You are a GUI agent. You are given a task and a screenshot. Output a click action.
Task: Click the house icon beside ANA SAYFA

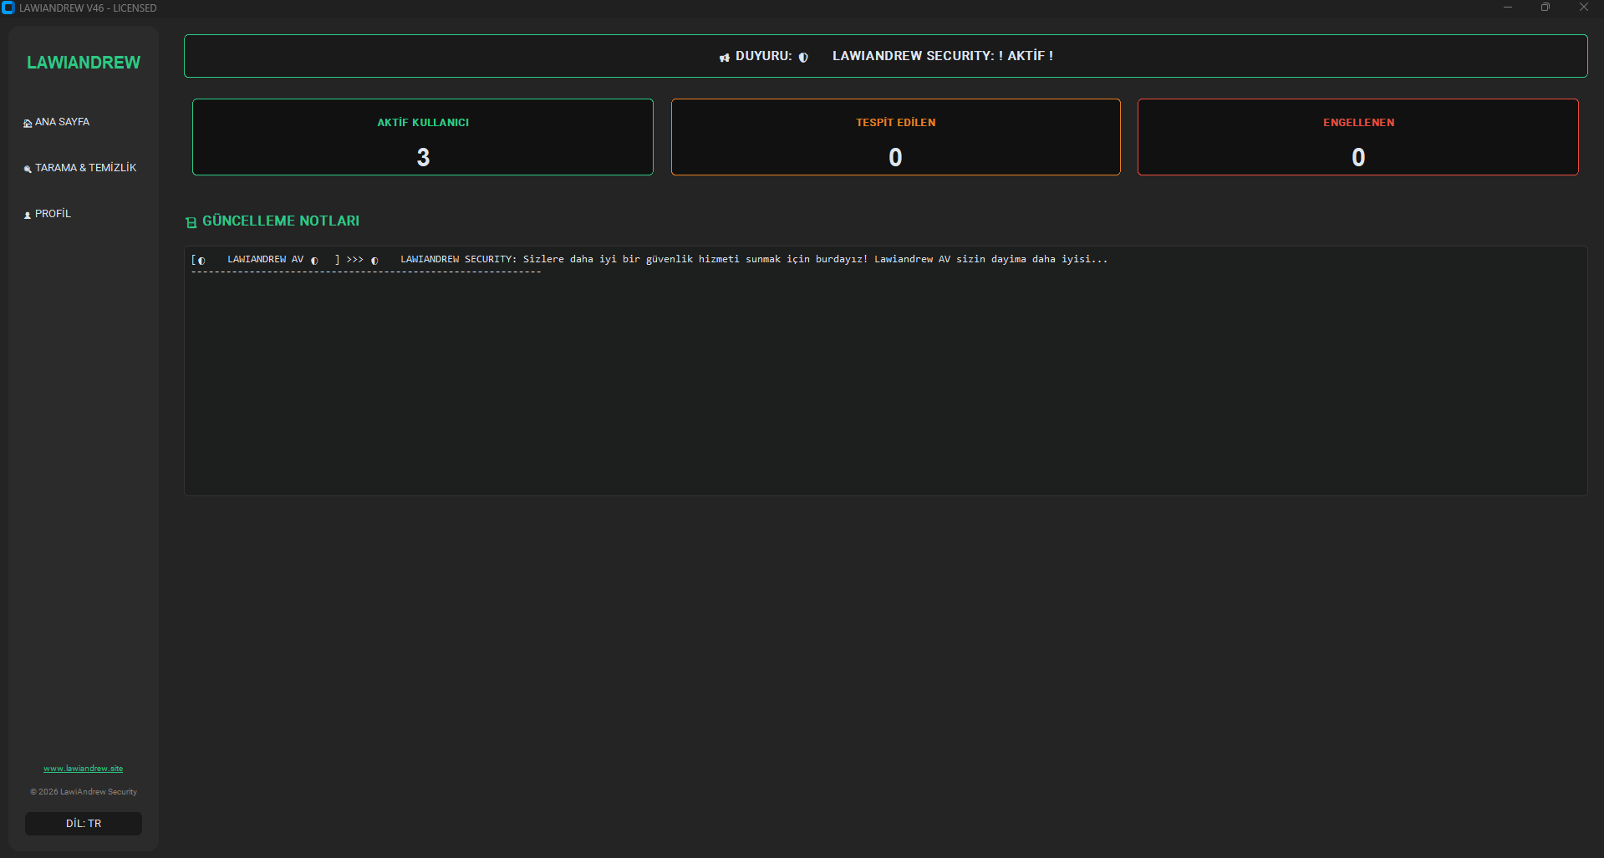tap(28, 123)
